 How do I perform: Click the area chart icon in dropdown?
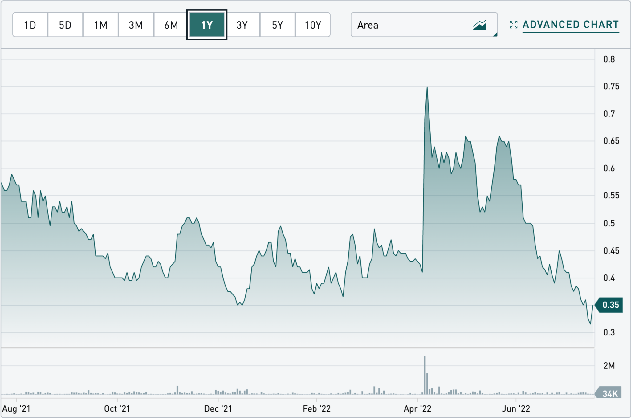coord(480,25)
